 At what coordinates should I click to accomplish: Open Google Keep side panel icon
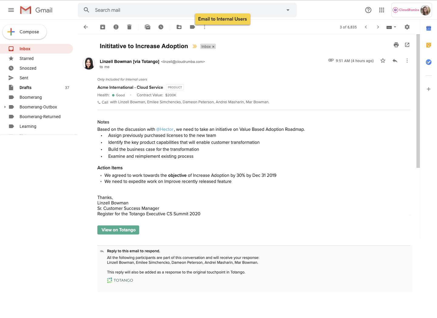429,45
